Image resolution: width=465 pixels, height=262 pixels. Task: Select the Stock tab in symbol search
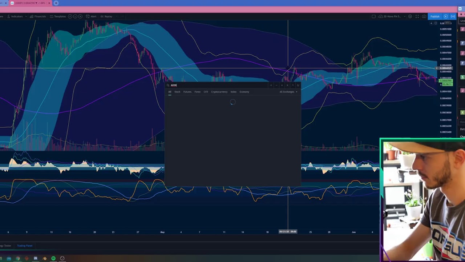(177, 92)
